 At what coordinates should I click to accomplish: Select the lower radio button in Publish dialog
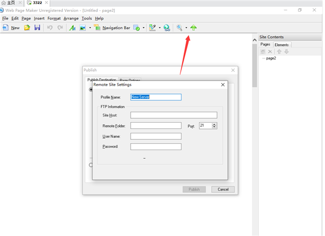(x=90, y=165)
